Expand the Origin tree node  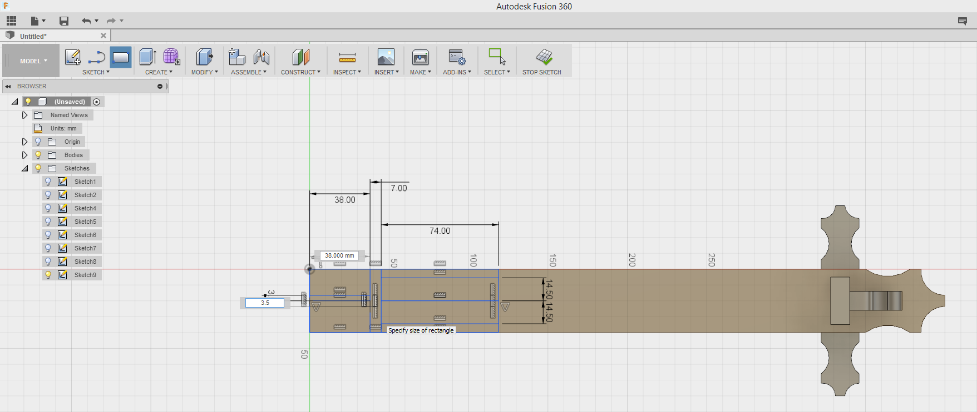point(24,142)
